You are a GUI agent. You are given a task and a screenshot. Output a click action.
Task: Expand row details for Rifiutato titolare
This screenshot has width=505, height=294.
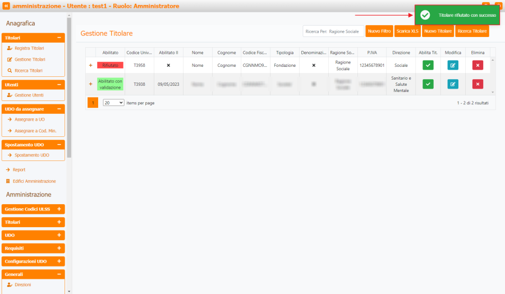click(x=91, y=66)
